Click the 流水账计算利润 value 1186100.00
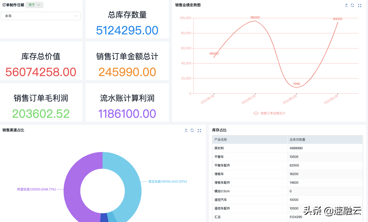Viewport: 368px width, 222px height. click(127, 114)
